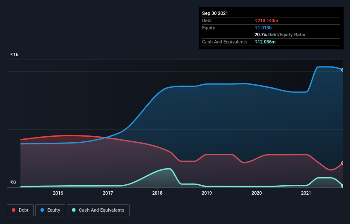The image size is (350, 224).
Task: Click the 20.7% Debt/Equity Ratio text
Action: [280, 34]
